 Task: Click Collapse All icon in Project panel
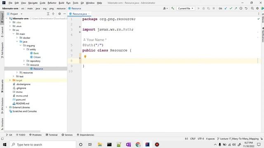(x=53, y=14)
